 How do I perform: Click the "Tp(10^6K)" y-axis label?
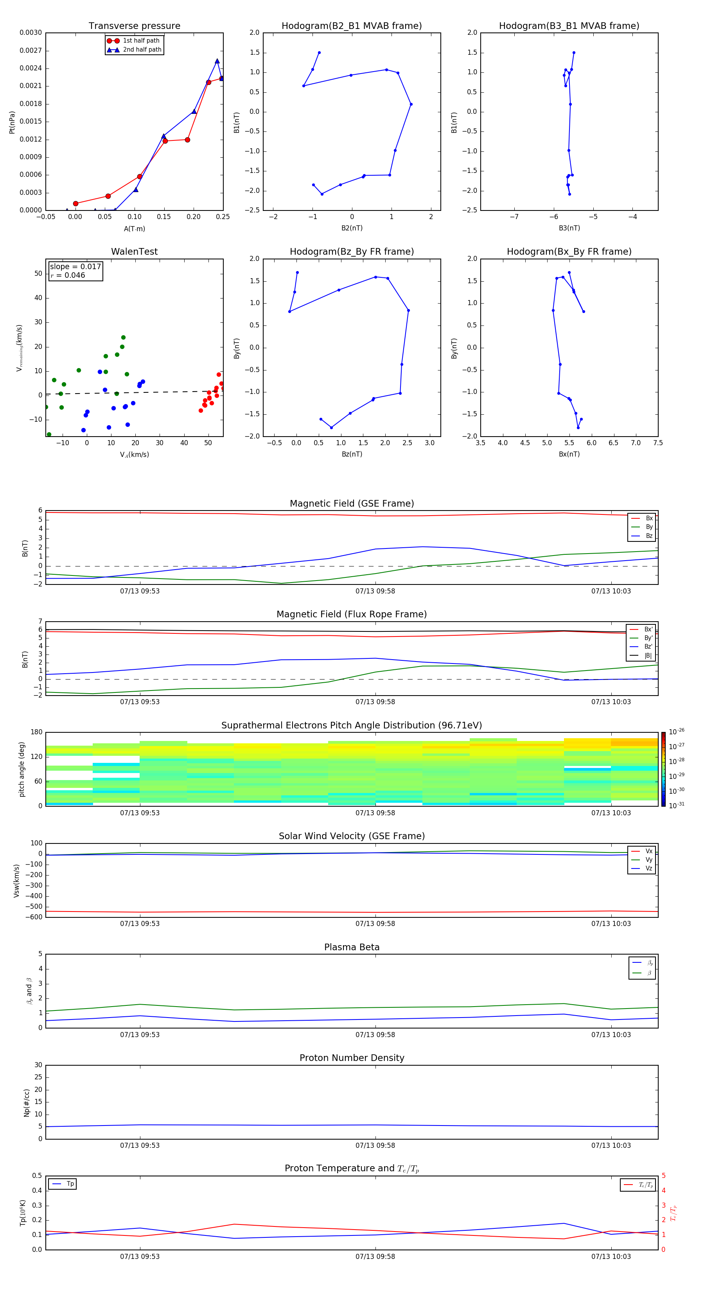click(23, 1213)
